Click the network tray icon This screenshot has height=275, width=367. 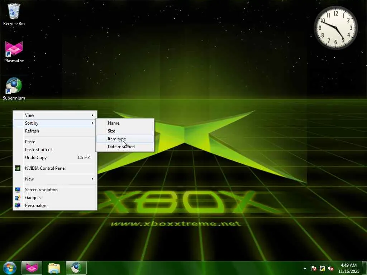click(322, 268)
